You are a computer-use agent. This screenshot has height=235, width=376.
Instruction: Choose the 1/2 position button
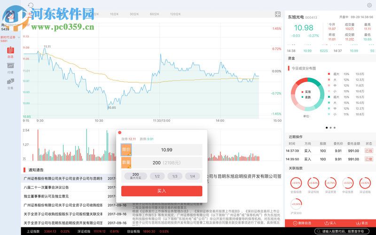[157, 176]
